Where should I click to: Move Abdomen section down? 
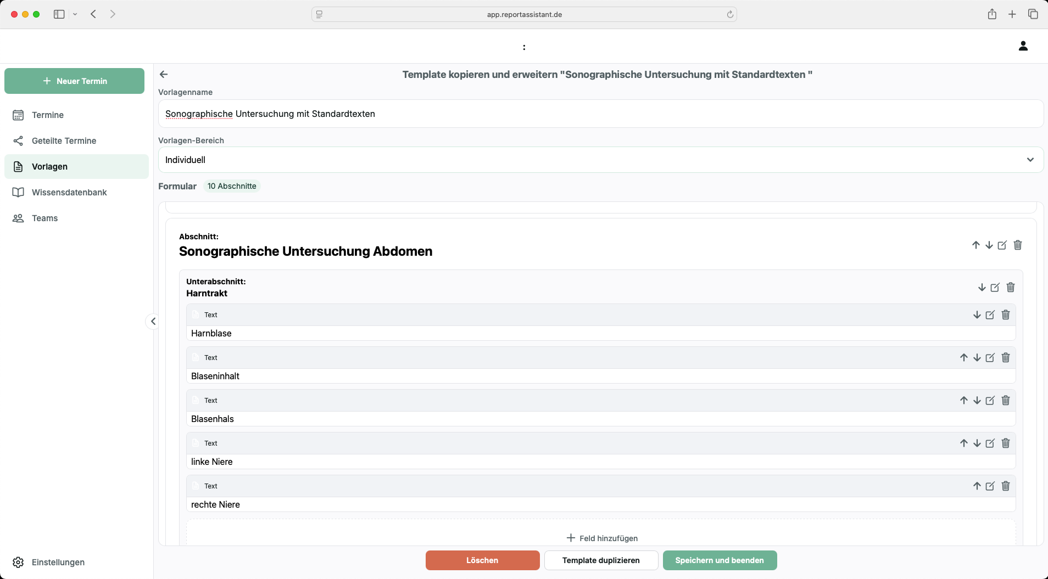(989, 245)
